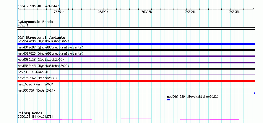Select the thin blue nsv10526 Perry2008 line
This screenshot has height=123, width=263.
[x=136, y=87]
